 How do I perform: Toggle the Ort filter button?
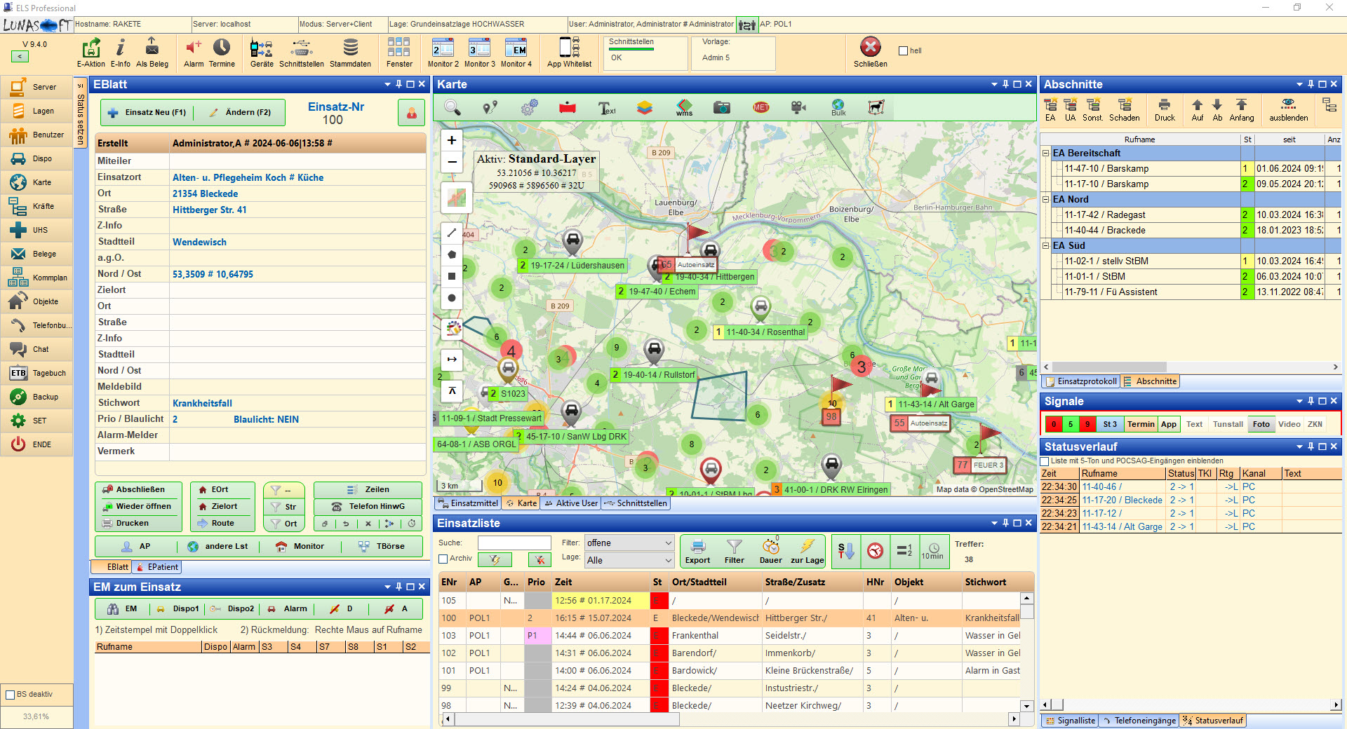click(x=283, y=523)
